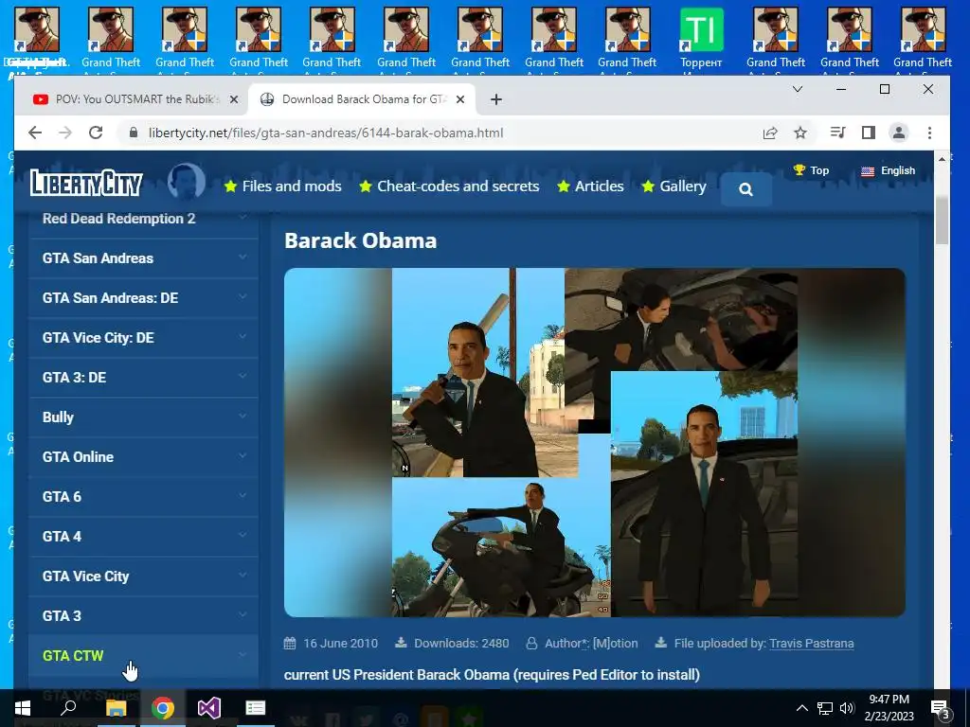Click the Barack Obama page heading

(361, 240)
